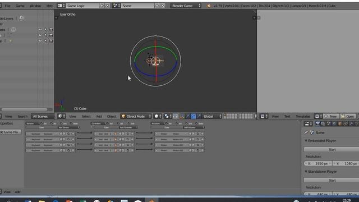Open the Global orientation dropdown
The height and width of the screenshot is (202, 359).
pos(212,116)
